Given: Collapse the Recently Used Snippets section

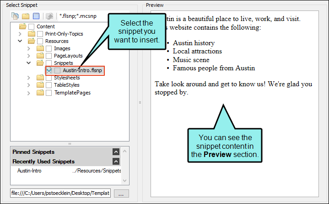Looking at the screenshot, I should (116, 161).
